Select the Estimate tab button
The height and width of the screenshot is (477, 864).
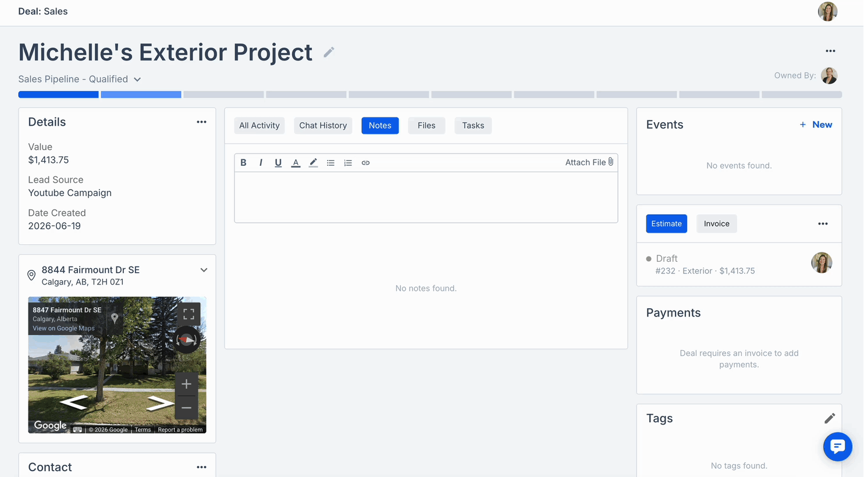pyautogui.click(x=666, y=224)
